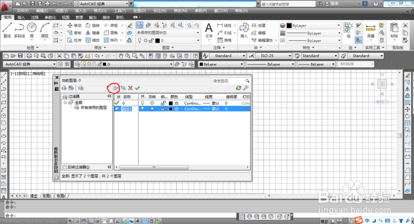This screenshot has width=414, height=224.
Task: Toggle freeze sun icon for 图层1
Action: (152, 109)
